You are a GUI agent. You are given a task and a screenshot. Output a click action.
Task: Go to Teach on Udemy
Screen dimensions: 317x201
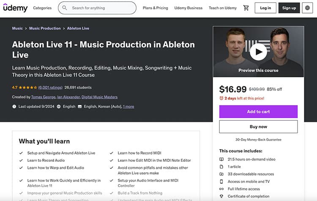click(x=223, y=8)
